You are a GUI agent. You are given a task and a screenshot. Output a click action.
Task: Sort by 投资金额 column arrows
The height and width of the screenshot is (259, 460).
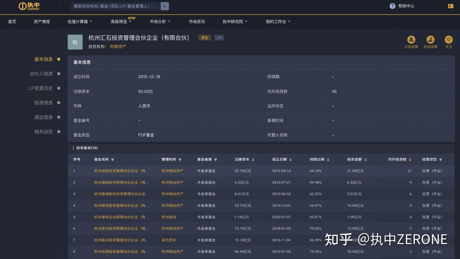pyautogui.click(x=365, y=160)
